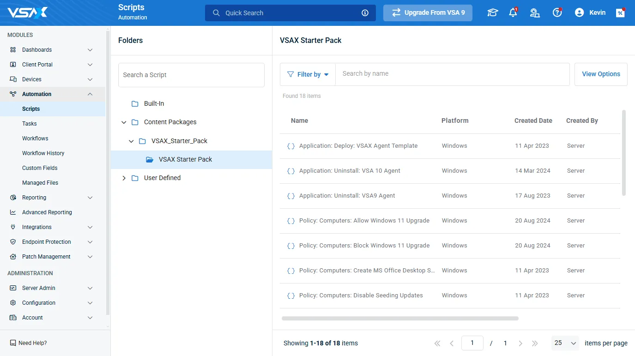Select Custom Fields in sidebar
The height and width of the screenshot is (356, 635).
pyautogui.click(x=40, y=168)
